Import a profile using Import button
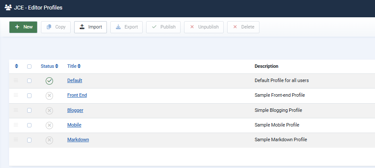Screen dimensions: 375x168 point(91,27)
